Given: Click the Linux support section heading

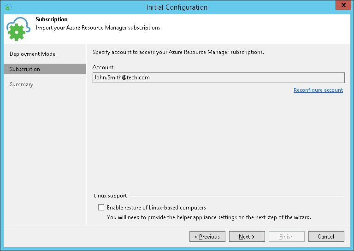Looking at the screenshot, I should pyautogui.click(x=110, y=196).
